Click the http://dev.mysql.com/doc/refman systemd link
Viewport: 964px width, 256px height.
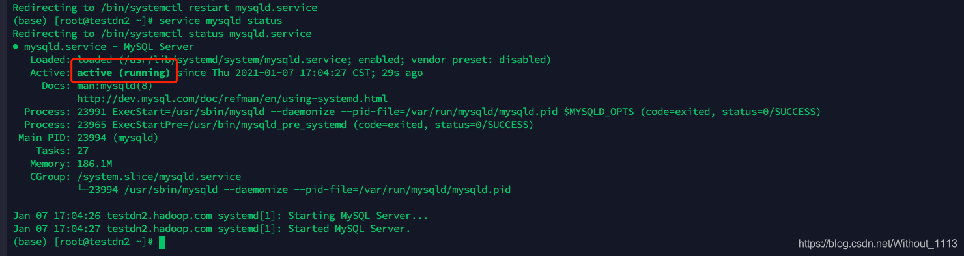tap(232, 99)
